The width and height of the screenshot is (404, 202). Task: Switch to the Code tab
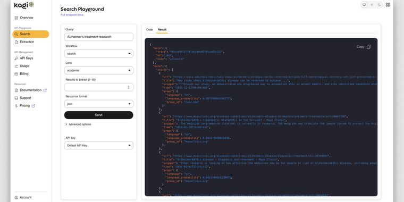(x=149, y=30)
